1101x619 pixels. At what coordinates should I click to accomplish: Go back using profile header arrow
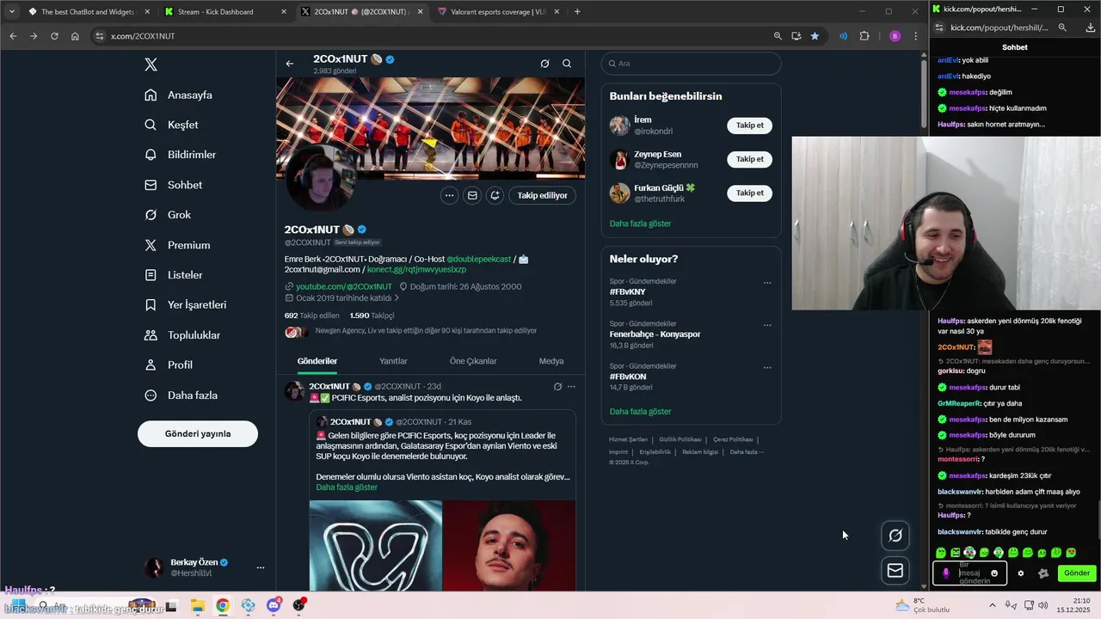pyautogui.click(x=290, y=64)
